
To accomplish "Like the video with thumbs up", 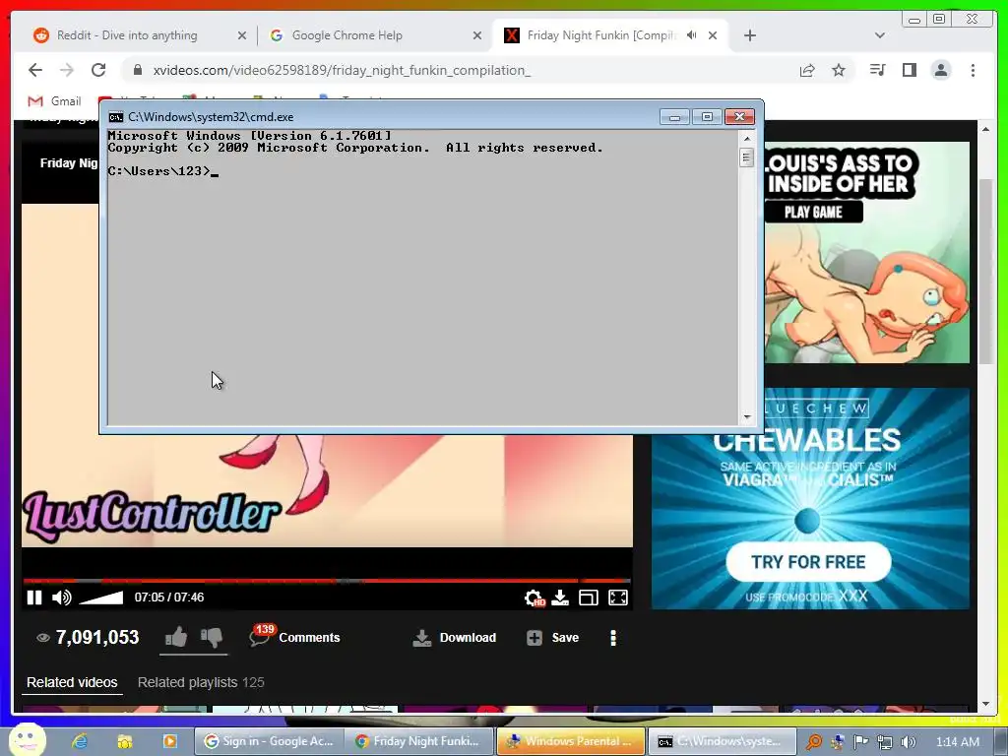I will (x=175, y=637).
